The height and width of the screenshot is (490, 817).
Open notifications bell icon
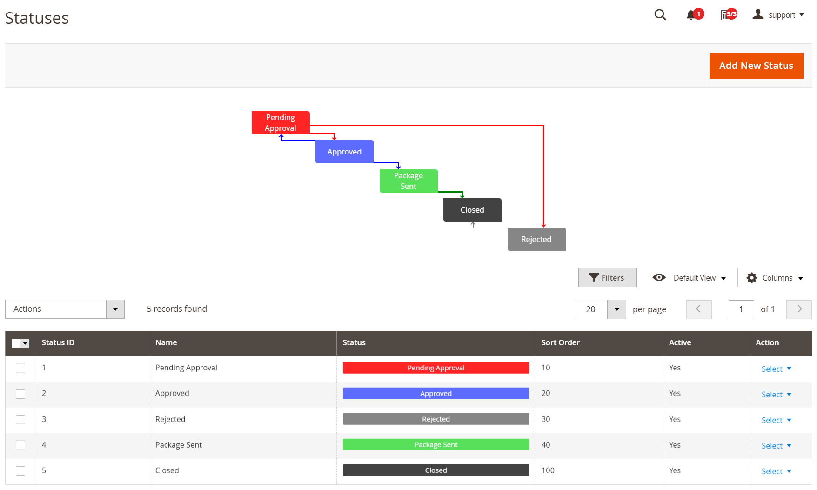click(691, 15)
